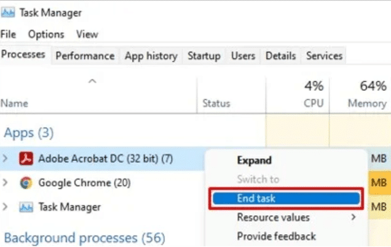Click the Task Manager icon in Apps list
This screenshot has height=247, width=391.
tap(26, 207)
